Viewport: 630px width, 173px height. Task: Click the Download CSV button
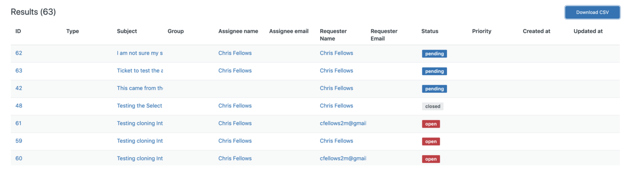tap(592, 12)
